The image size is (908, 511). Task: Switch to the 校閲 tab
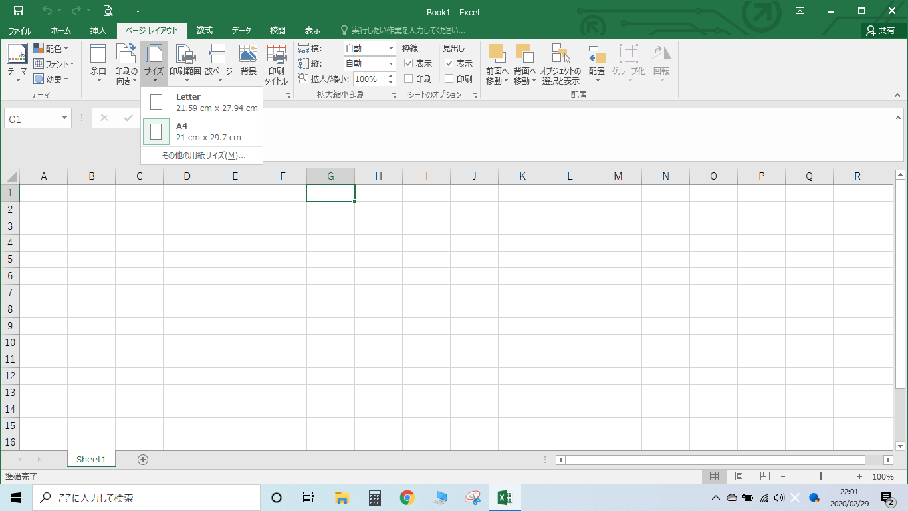click(x=278, y=31)
